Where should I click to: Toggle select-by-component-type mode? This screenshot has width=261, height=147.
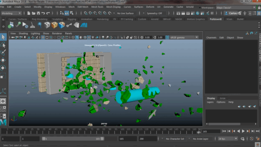[72, 13]
